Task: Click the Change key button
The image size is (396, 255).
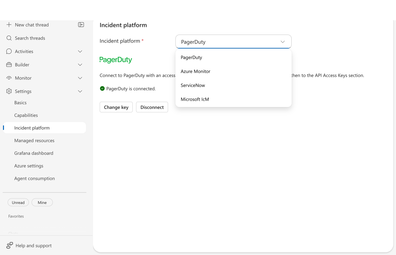Action: coord(116,107)
